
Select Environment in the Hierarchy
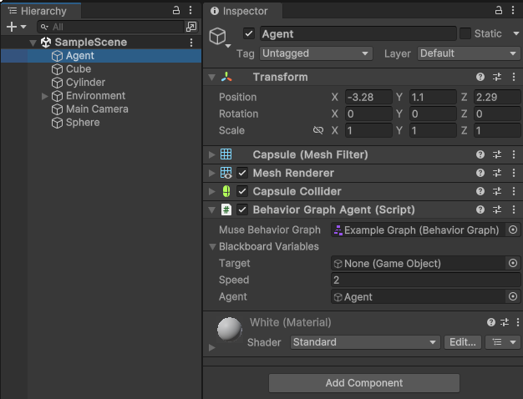click(x=95, y=96)
